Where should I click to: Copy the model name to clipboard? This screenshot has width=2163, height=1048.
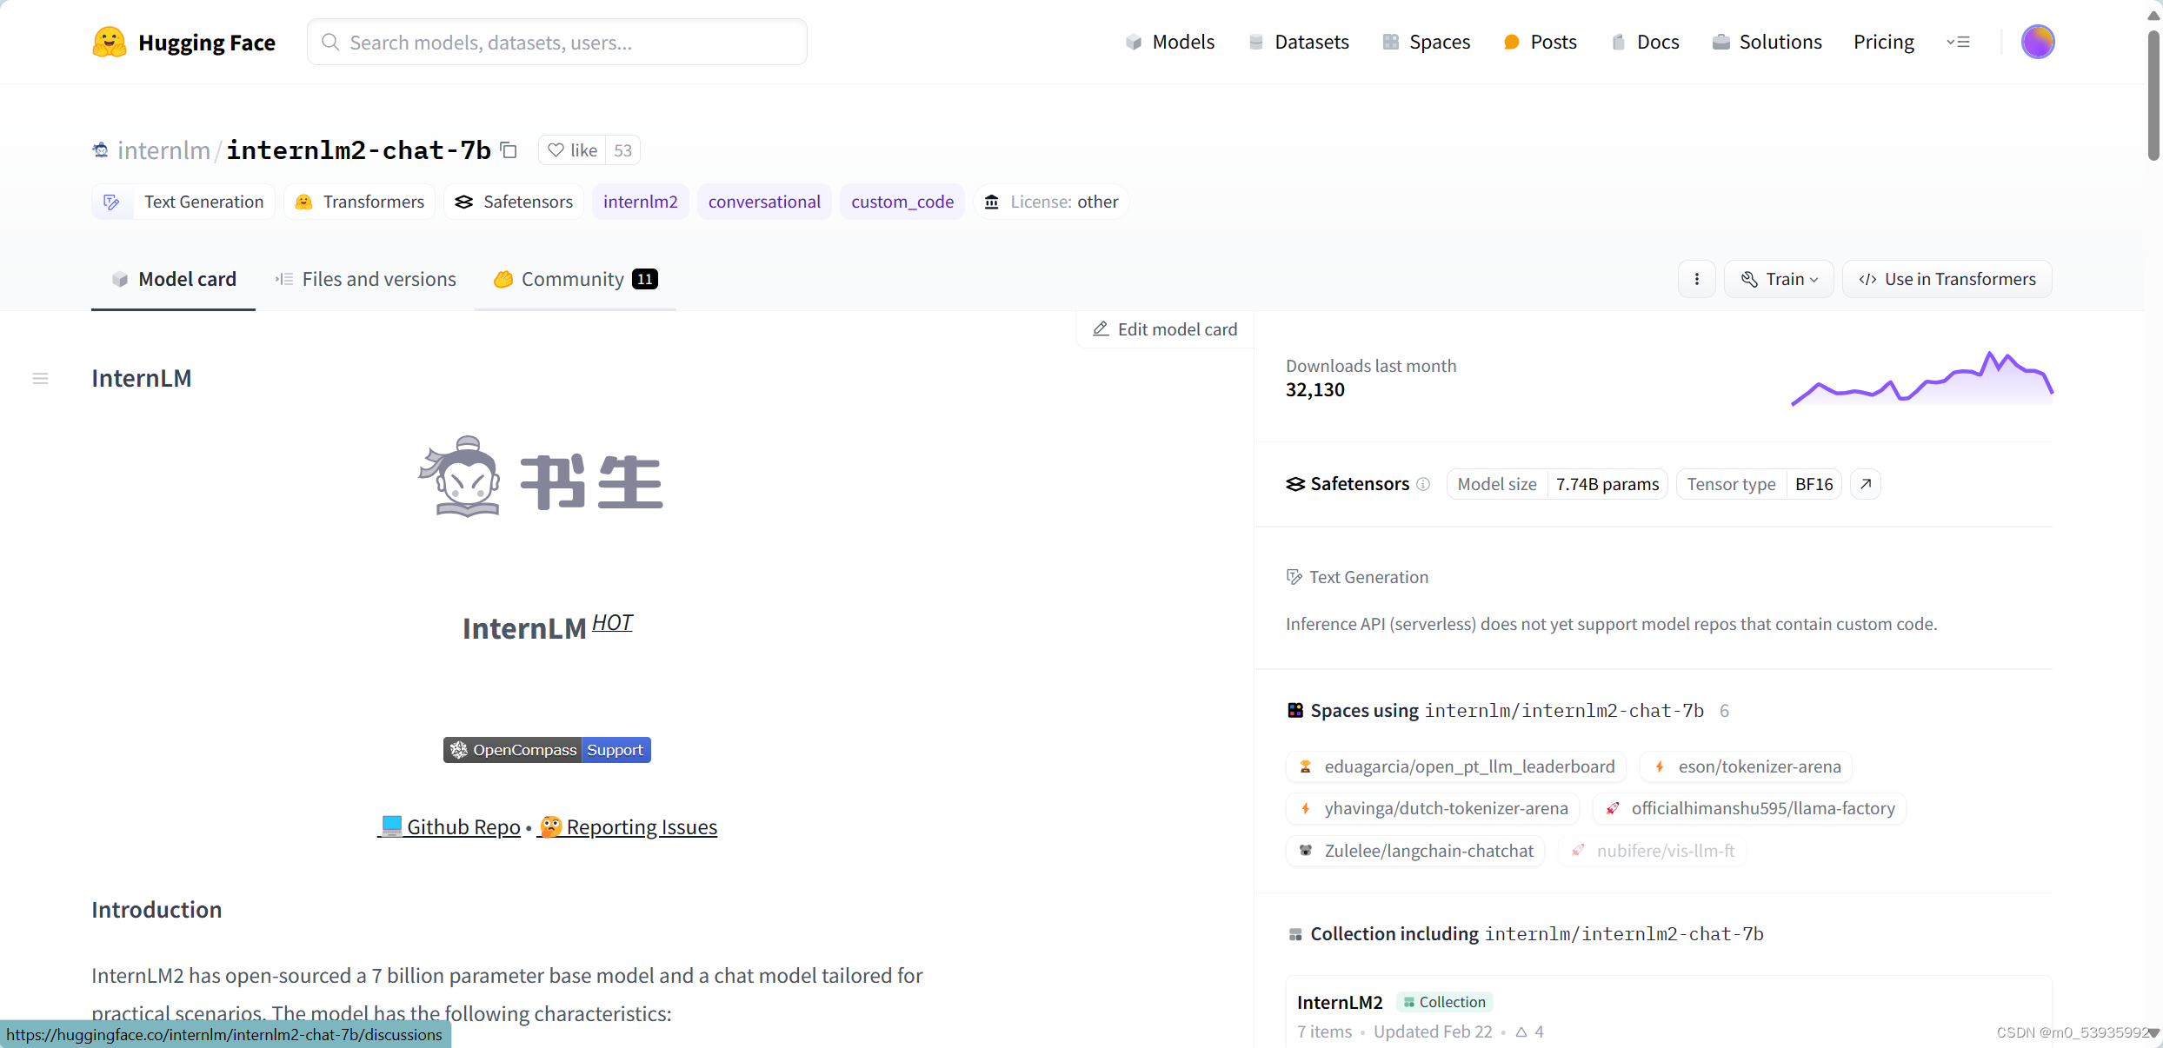tap(509, 149)
